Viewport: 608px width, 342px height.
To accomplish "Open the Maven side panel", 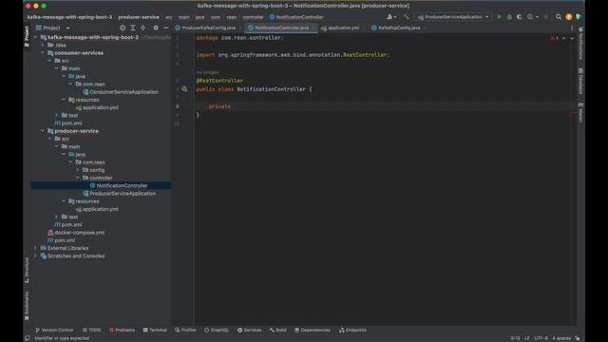I will coord(580,112).
